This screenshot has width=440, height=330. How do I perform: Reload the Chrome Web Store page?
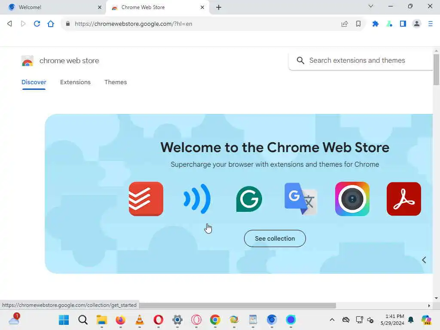(x=37, y=24)
